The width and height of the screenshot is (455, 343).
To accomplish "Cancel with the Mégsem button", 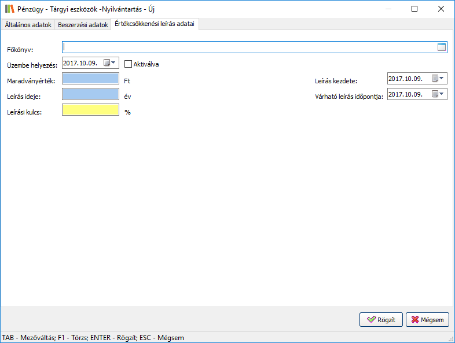I will [427, 320].
